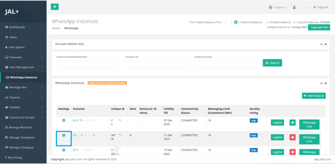
Task: Open the Support dropdown
Action: click(278, 7)
